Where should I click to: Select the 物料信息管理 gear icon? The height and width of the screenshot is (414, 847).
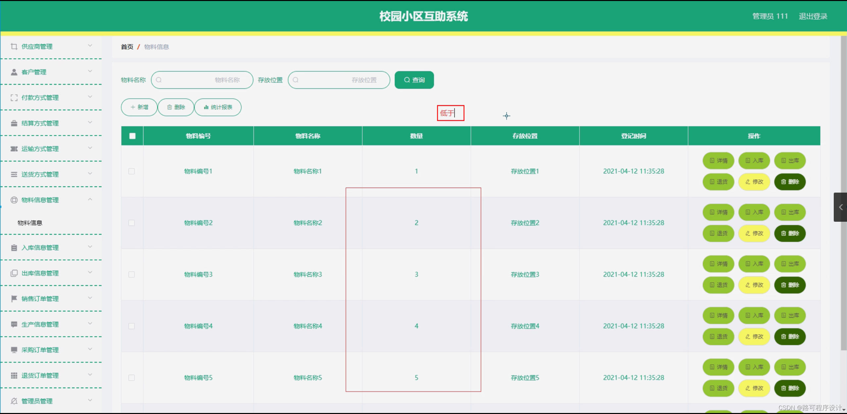(x=14, y=200)
